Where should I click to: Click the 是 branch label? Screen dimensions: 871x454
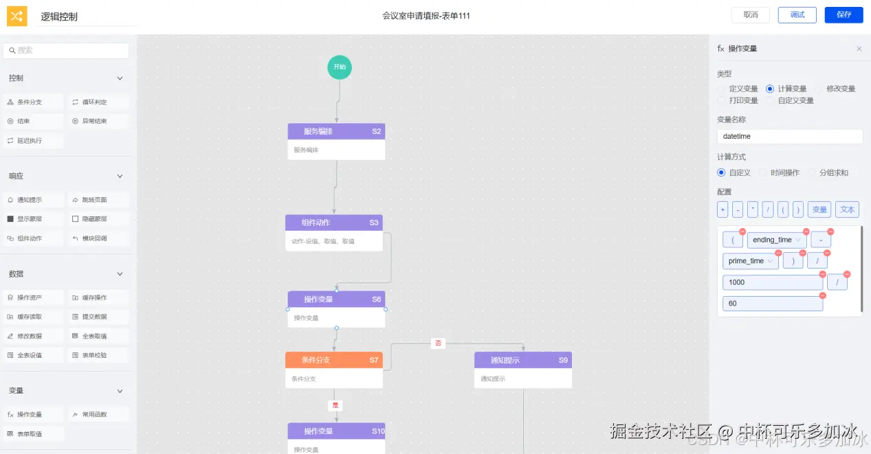tap(335, 405)
